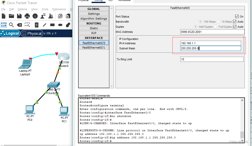Image resolution: width=252 pixels, height=146 pixels.
Task: Choose the Draw Line tool
Action: tap(45, 25)
